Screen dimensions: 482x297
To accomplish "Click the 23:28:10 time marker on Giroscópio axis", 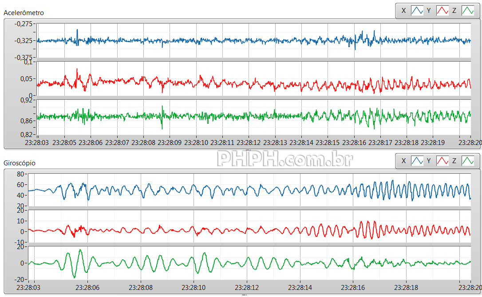I will pyautogui.click(x=194, y=287).
